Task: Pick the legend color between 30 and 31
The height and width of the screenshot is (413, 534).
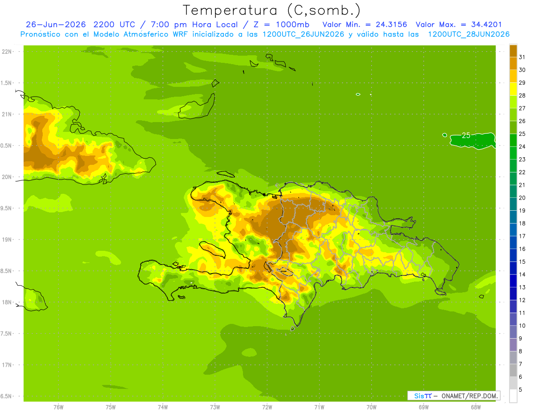Action: (513, 63)
